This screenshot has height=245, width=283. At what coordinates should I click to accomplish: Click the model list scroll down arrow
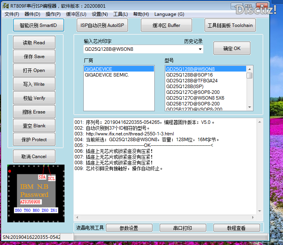[250, 107]
